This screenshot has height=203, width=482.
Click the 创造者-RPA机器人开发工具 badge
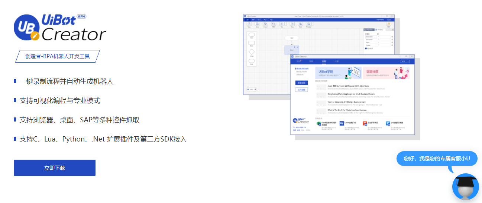(58, 56)
